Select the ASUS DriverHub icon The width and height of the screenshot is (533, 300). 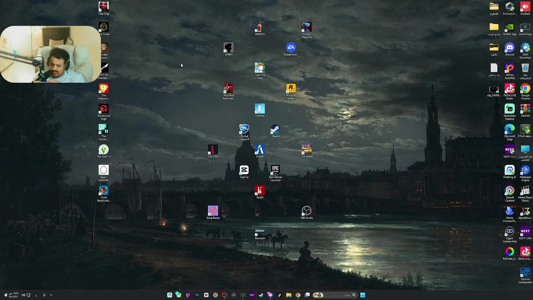(x=525, y=50)
